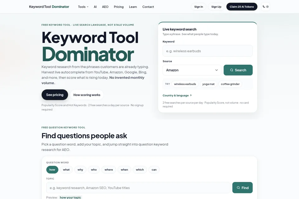
Task: Select the how question word
Action: pyautogui.click(x=52, y=170)
